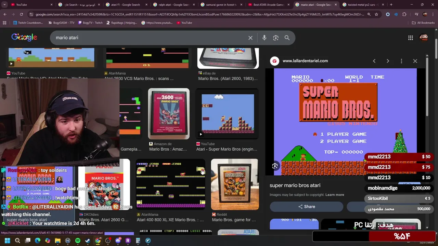
Task: Go back in browser history
Action: point(5,14)
